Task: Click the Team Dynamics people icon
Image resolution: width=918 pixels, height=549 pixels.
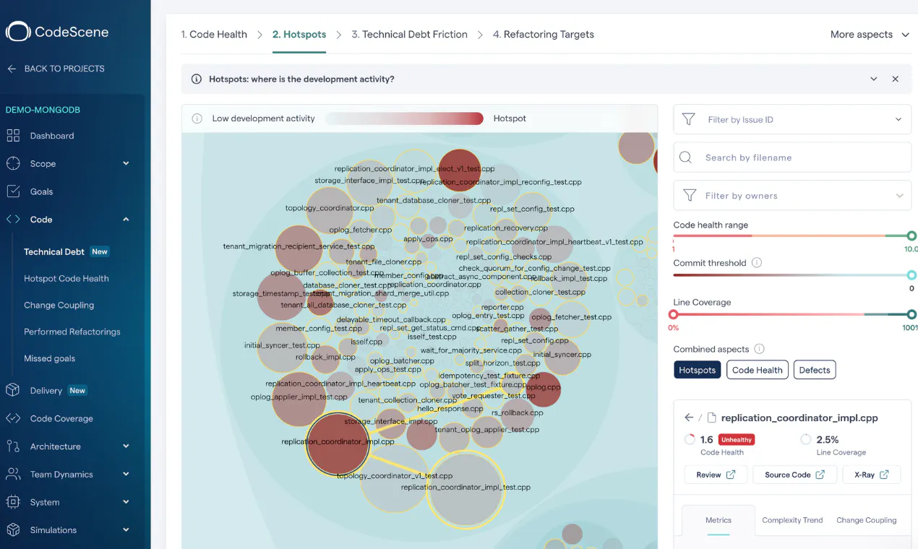Action: tap(13, 475)
